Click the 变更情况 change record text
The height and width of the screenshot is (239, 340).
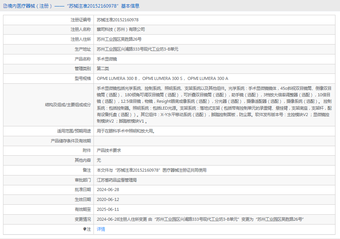[x=200, y=219]
